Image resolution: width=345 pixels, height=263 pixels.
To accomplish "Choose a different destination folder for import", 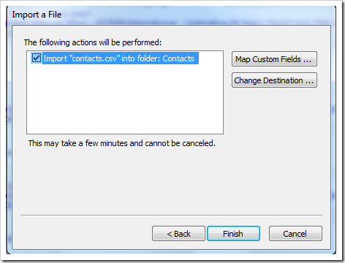I will click(x=274, y=80).
